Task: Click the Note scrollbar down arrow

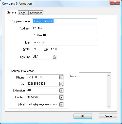Action: click(109, 106)
